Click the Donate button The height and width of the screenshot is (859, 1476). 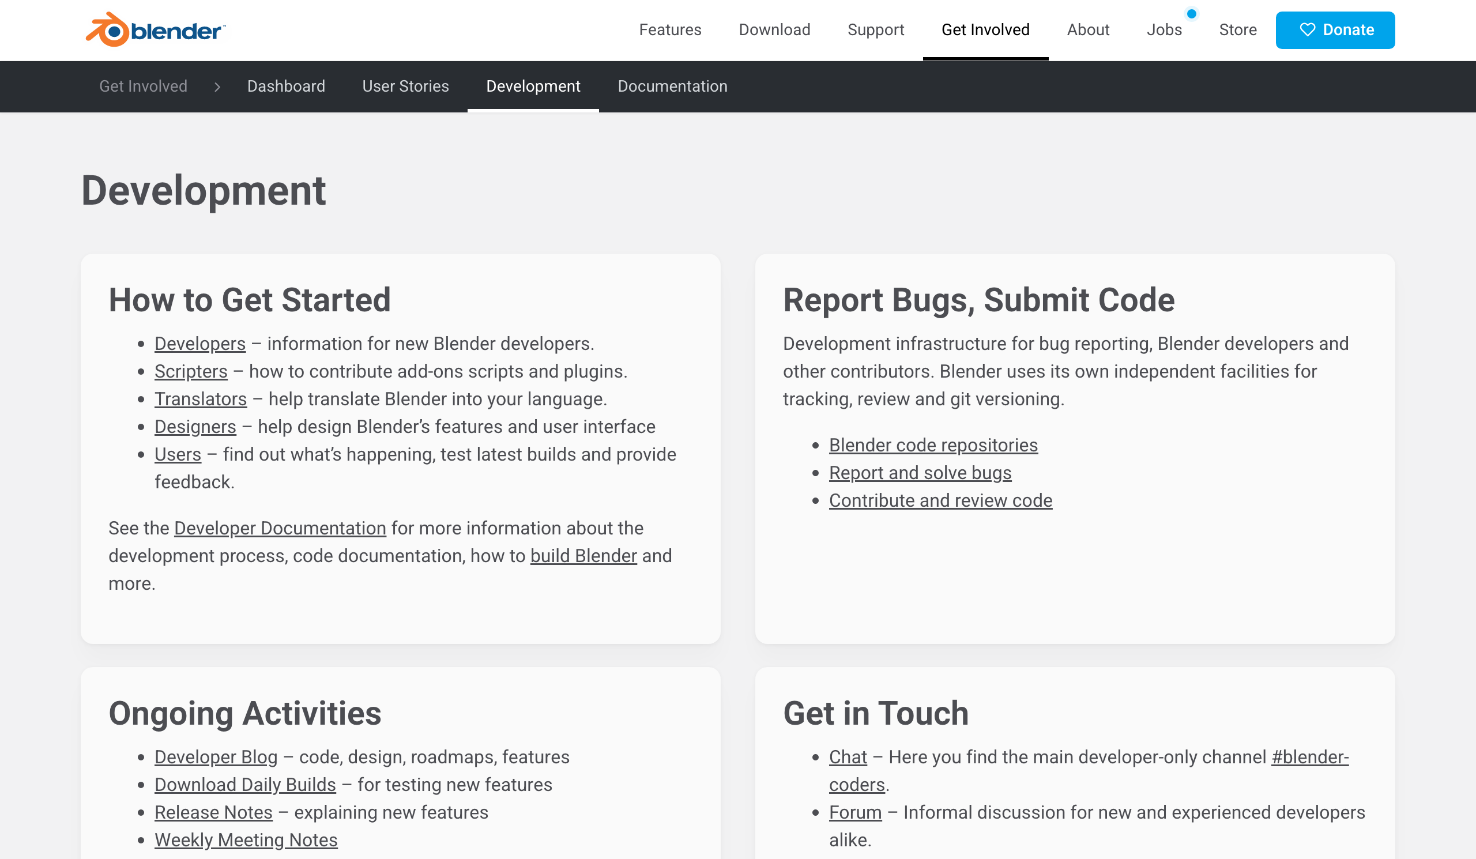pyautogui.click(x=1335, y=30)
